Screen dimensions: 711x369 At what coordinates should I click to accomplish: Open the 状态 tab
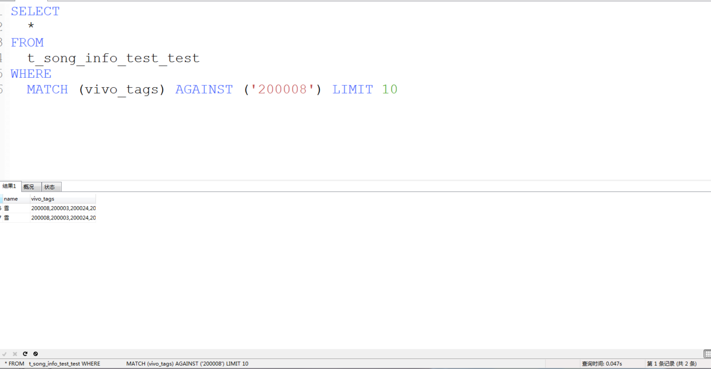tap(50, 187)
